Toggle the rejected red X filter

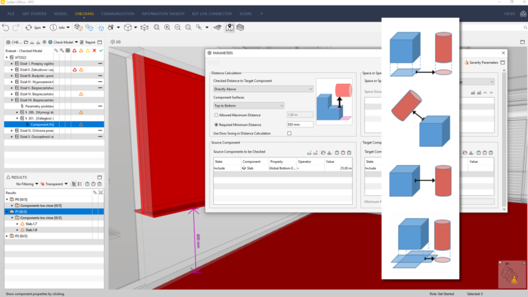(x=94, y=50)
